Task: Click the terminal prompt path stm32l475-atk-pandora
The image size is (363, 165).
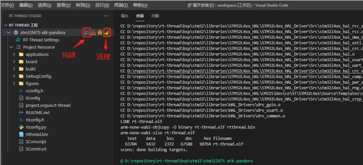Action: click(188, 161)
